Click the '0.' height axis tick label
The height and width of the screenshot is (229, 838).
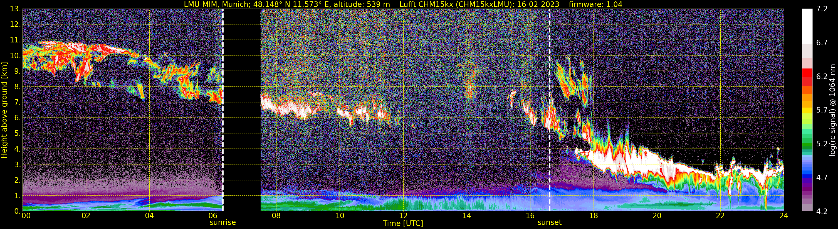(18, 211)
